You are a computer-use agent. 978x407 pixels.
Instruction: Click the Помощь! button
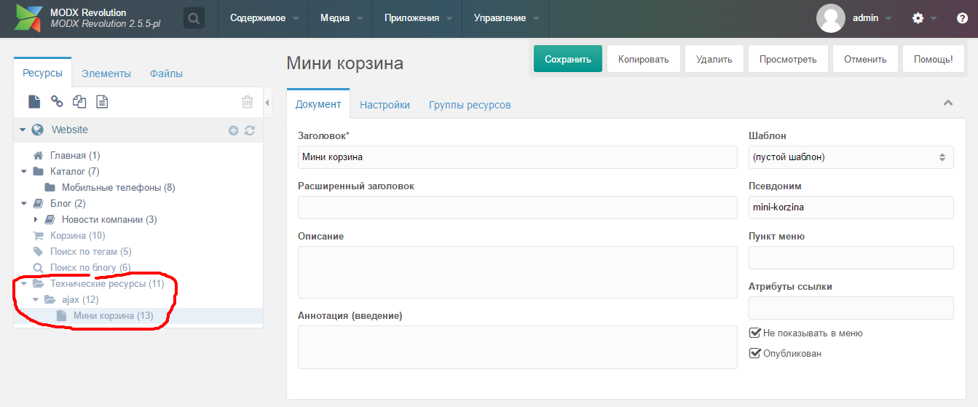[x=933, y=59]
